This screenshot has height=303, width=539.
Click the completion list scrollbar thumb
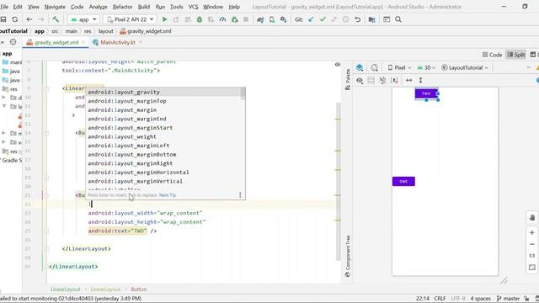(x=243, y=93)
